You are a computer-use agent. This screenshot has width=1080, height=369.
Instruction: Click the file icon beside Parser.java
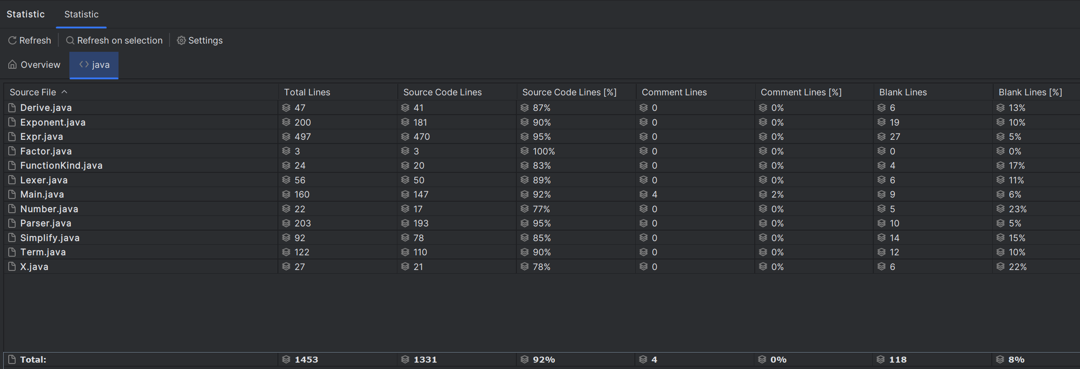click(x=12, y=223)
